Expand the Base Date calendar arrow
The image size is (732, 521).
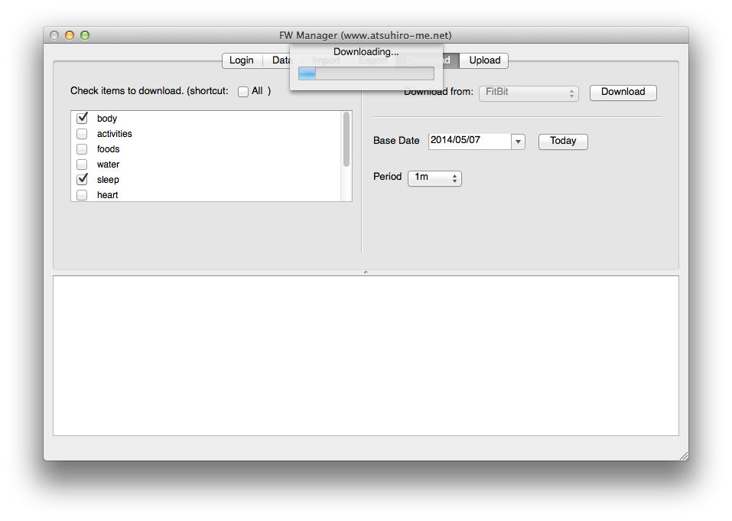point(518,142)
